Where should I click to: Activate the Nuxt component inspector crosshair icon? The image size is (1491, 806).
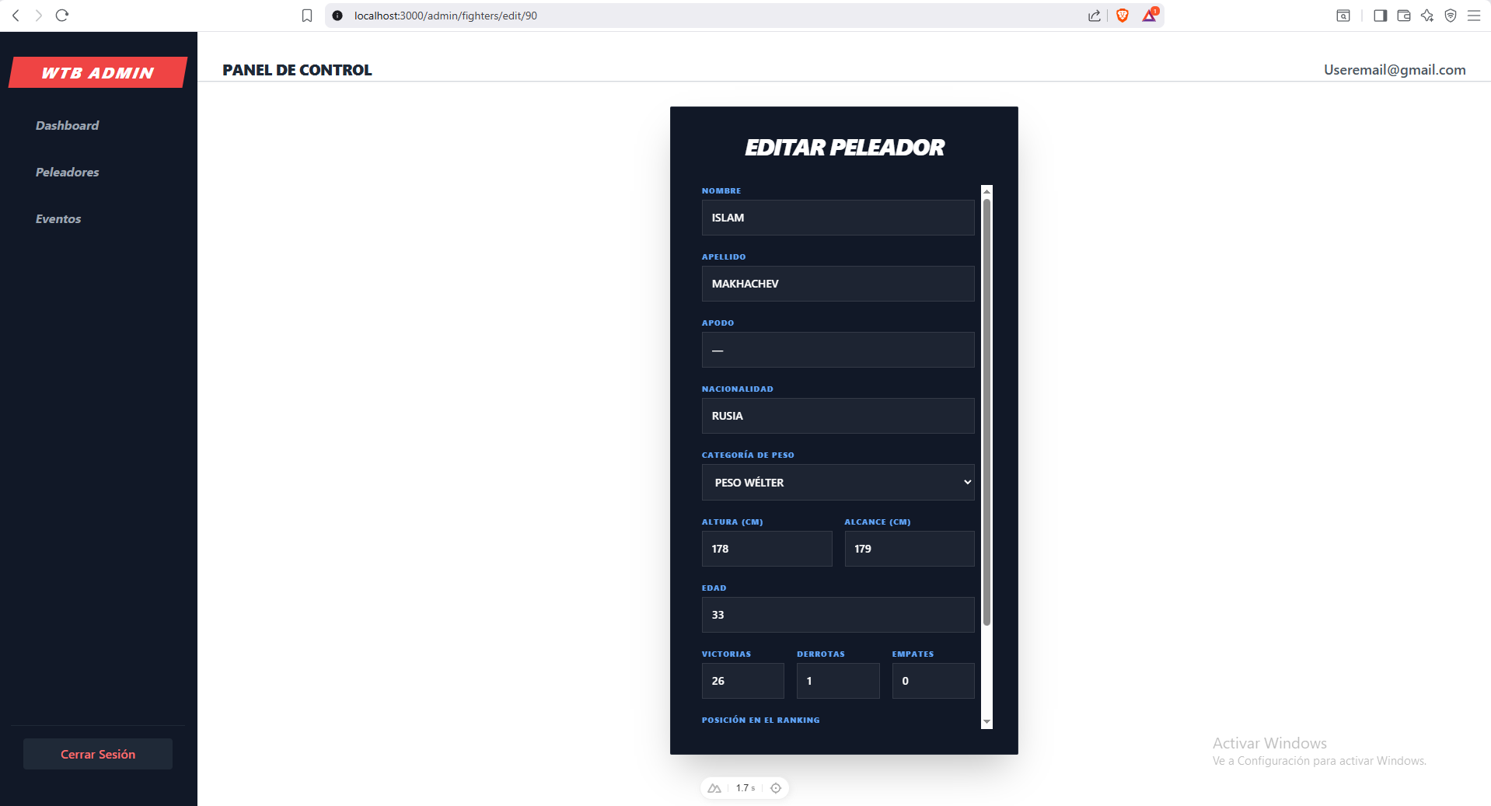coord(776,788)
